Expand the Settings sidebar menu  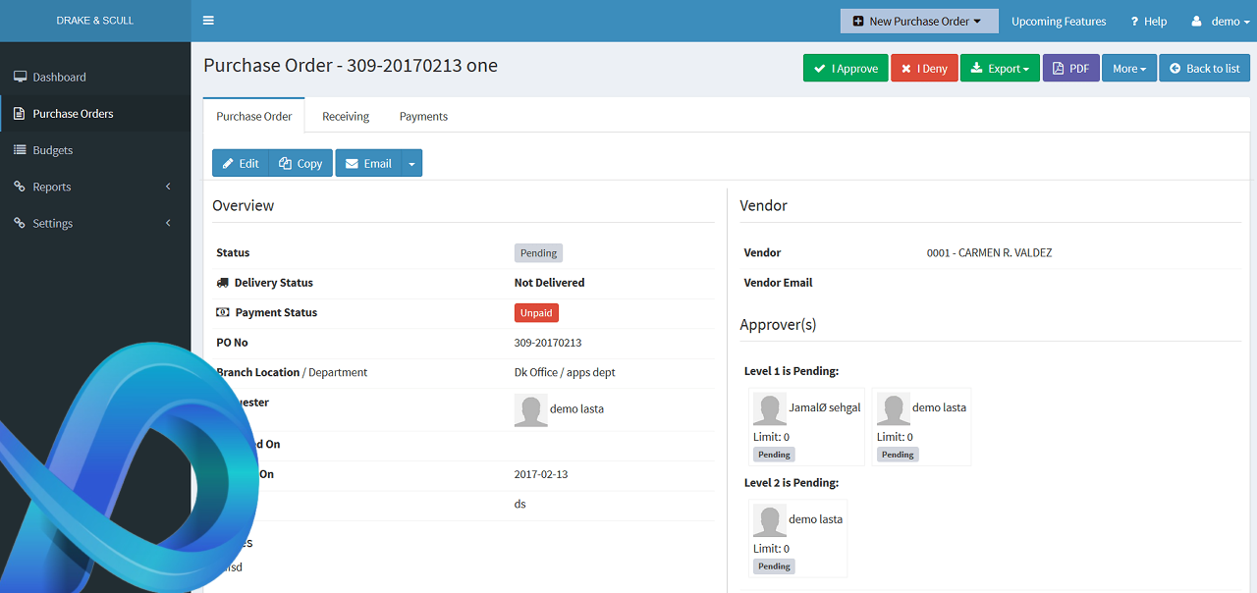pyautogui.click(x=95, y=223)
